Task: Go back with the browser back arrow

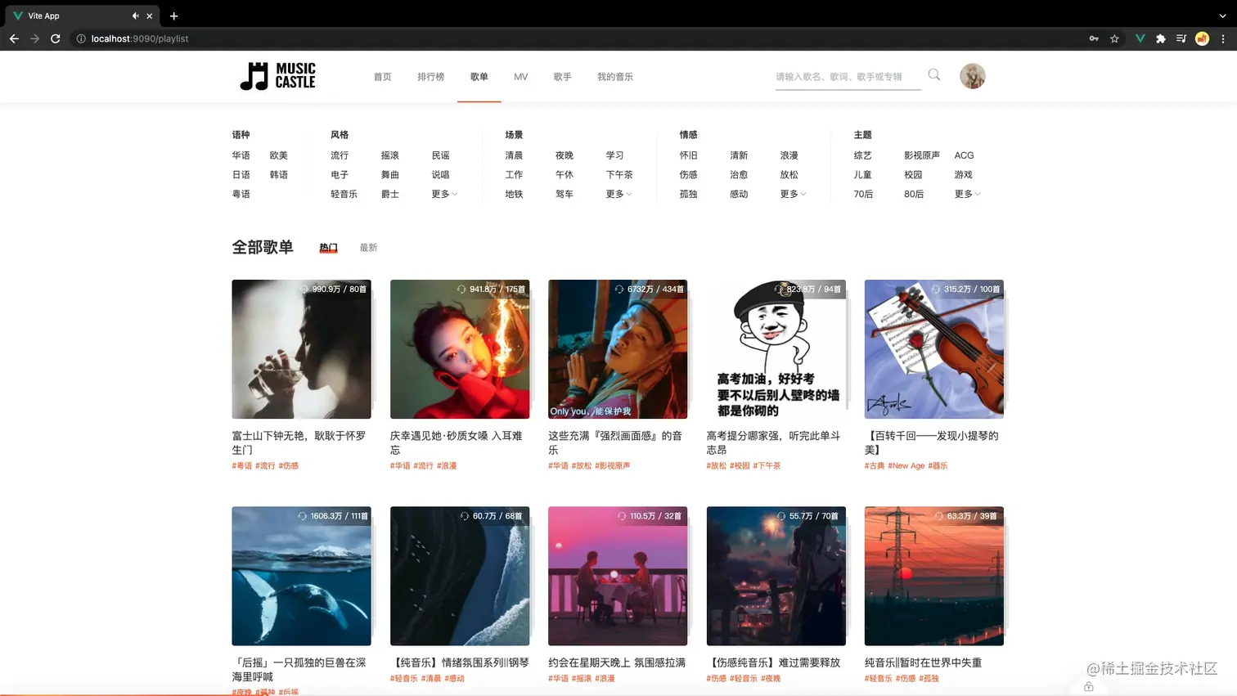Action: pyautogui.click(x=14, y=38)
